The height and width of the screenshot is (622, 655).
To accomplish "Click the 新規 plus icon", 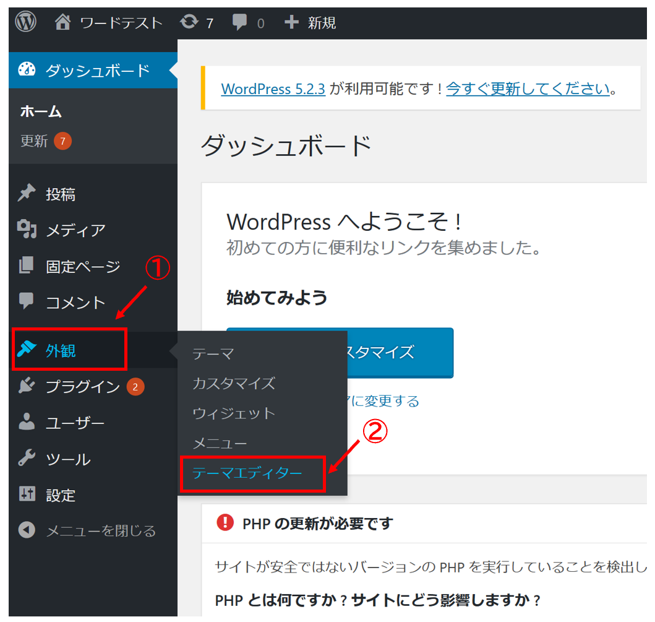I will 291,23.
